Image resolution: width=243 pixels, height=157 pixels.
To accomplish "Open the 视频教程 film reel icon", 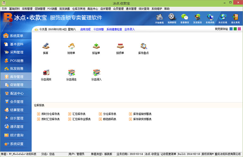I will [x=172, y=19].
